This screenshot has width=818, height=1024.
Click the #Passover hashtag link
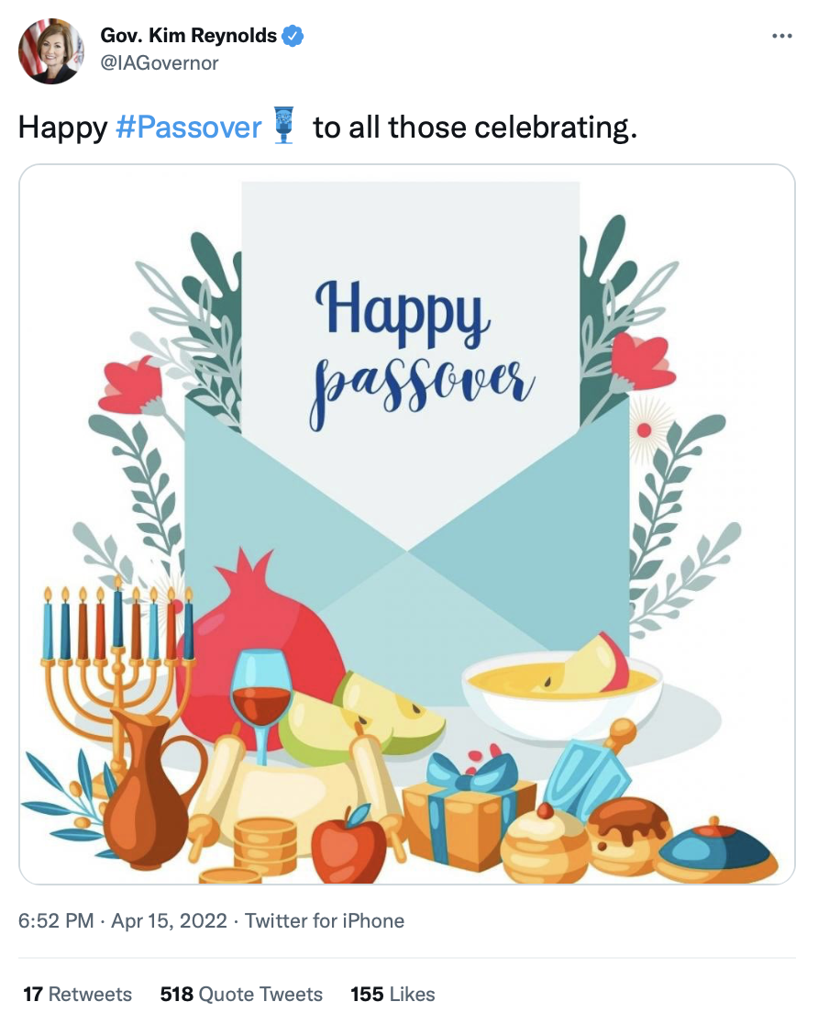[x=189, y=127]
